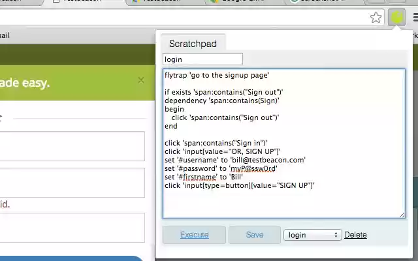The width and height of the screenshot is (418, 261).
Task: Edit the script name field containing login
Action: point(202,59)
